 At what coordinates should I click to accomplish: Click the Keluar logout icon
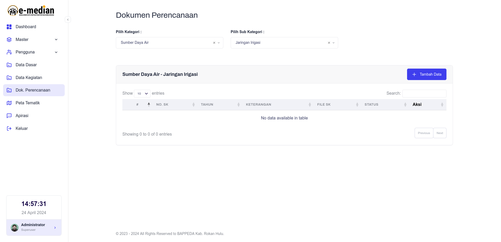click(x=9, y=129)
